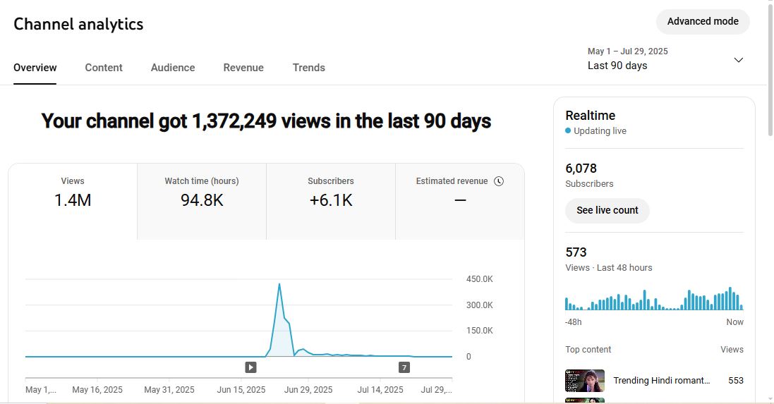Viewport: 774px width, 404px height.
Task: Show the Watch time (hours) metric card
Action: pyautogui.click(x=202, y=193)
